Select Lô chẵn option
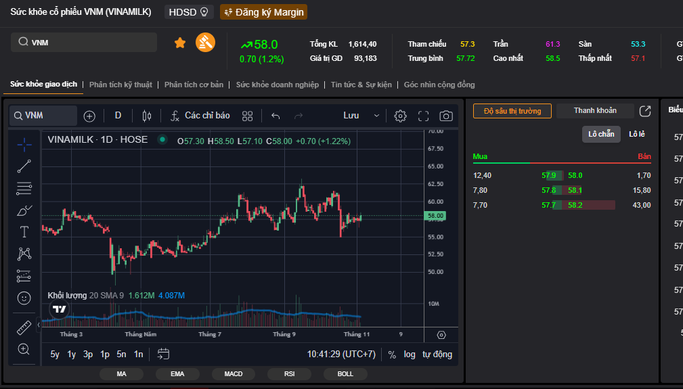Viewport: 683px width, 389px height. [601, 134]
